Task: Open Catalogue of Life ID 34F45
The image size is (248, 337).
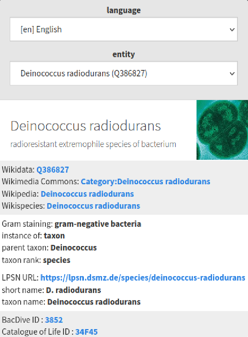Action: coord(86,332)
